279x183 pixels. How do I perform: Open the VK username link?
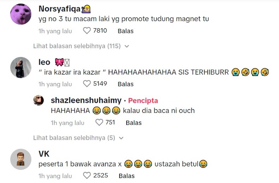44,154
